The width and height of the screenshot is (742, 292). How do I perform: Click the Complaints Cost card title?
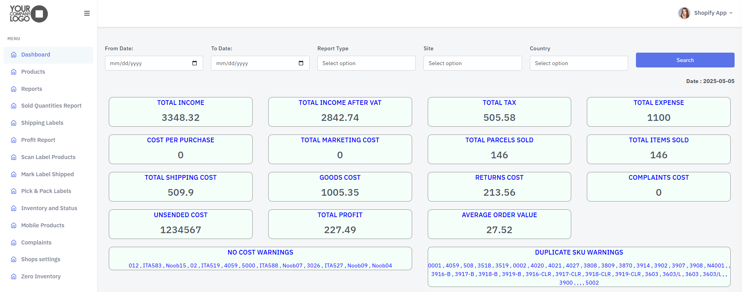pyautogui.click(x=659, y=178)
